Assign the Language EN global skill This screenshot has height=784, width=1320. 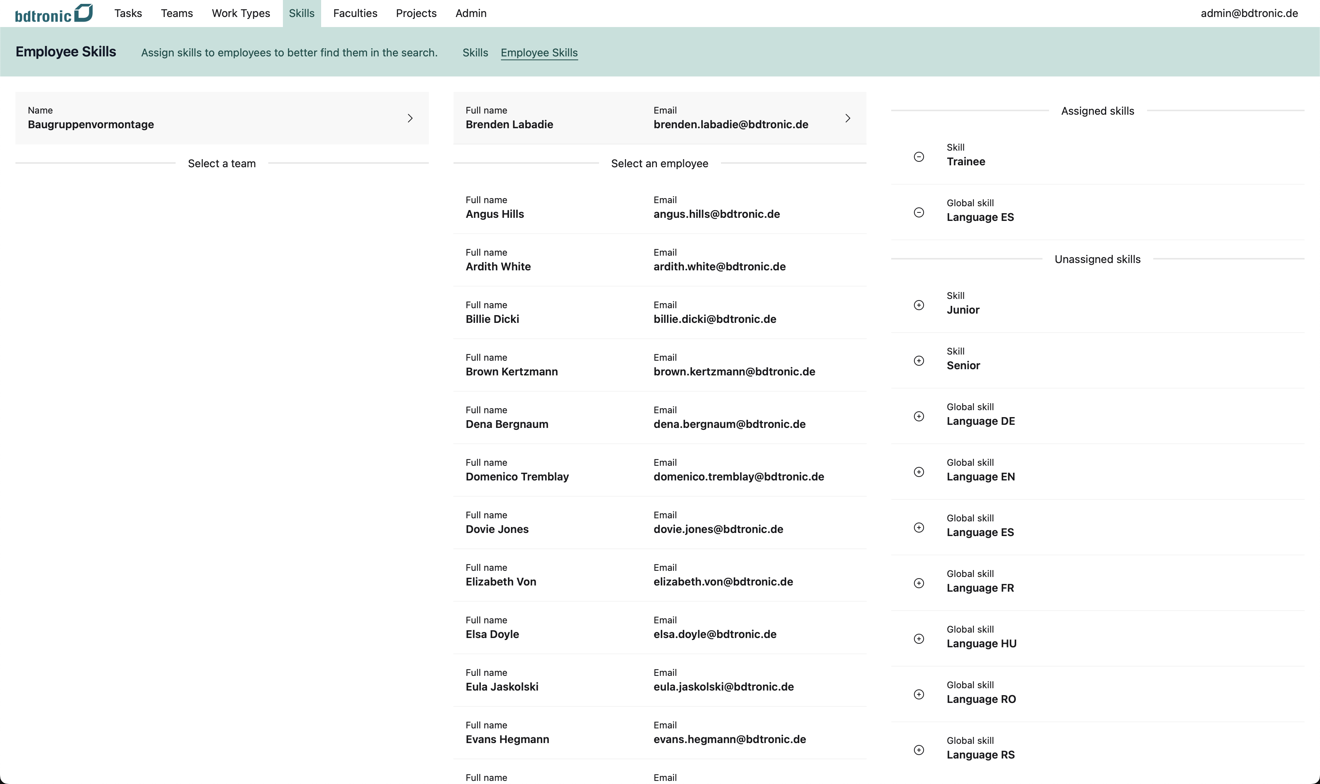click(919, 472)
